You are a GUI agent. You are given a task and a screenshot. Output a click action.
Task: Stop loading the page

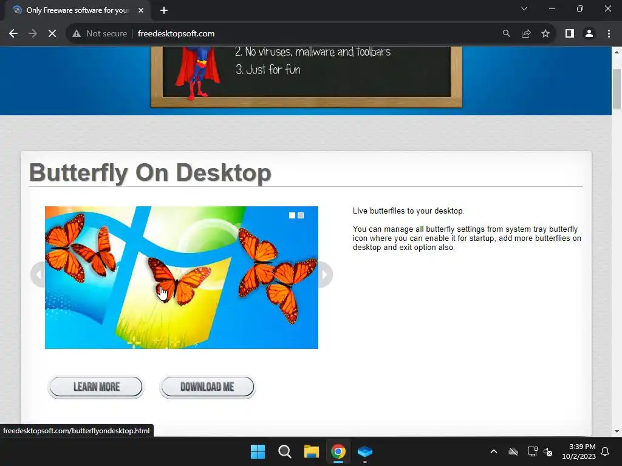tap(52, 34)
